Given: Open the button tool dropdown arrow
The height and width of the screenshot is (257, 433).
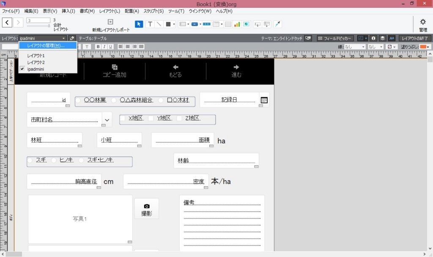Looking at the screenshot, I should 200,24.
